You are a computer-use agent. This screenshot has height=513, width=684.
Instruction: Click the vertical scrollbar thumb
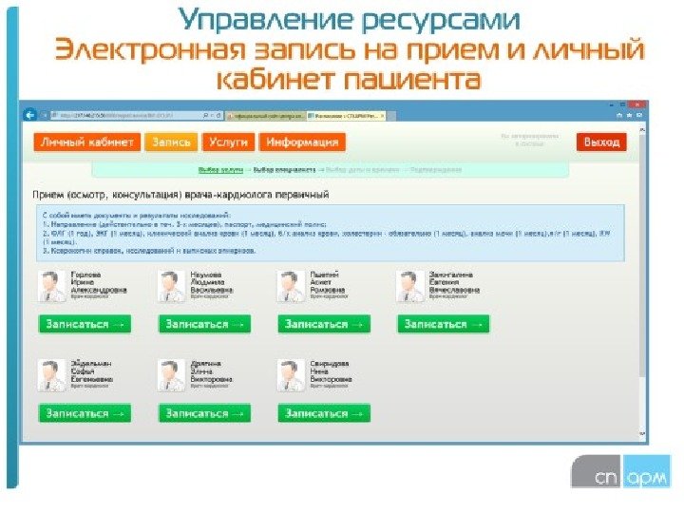coord(642,256)
